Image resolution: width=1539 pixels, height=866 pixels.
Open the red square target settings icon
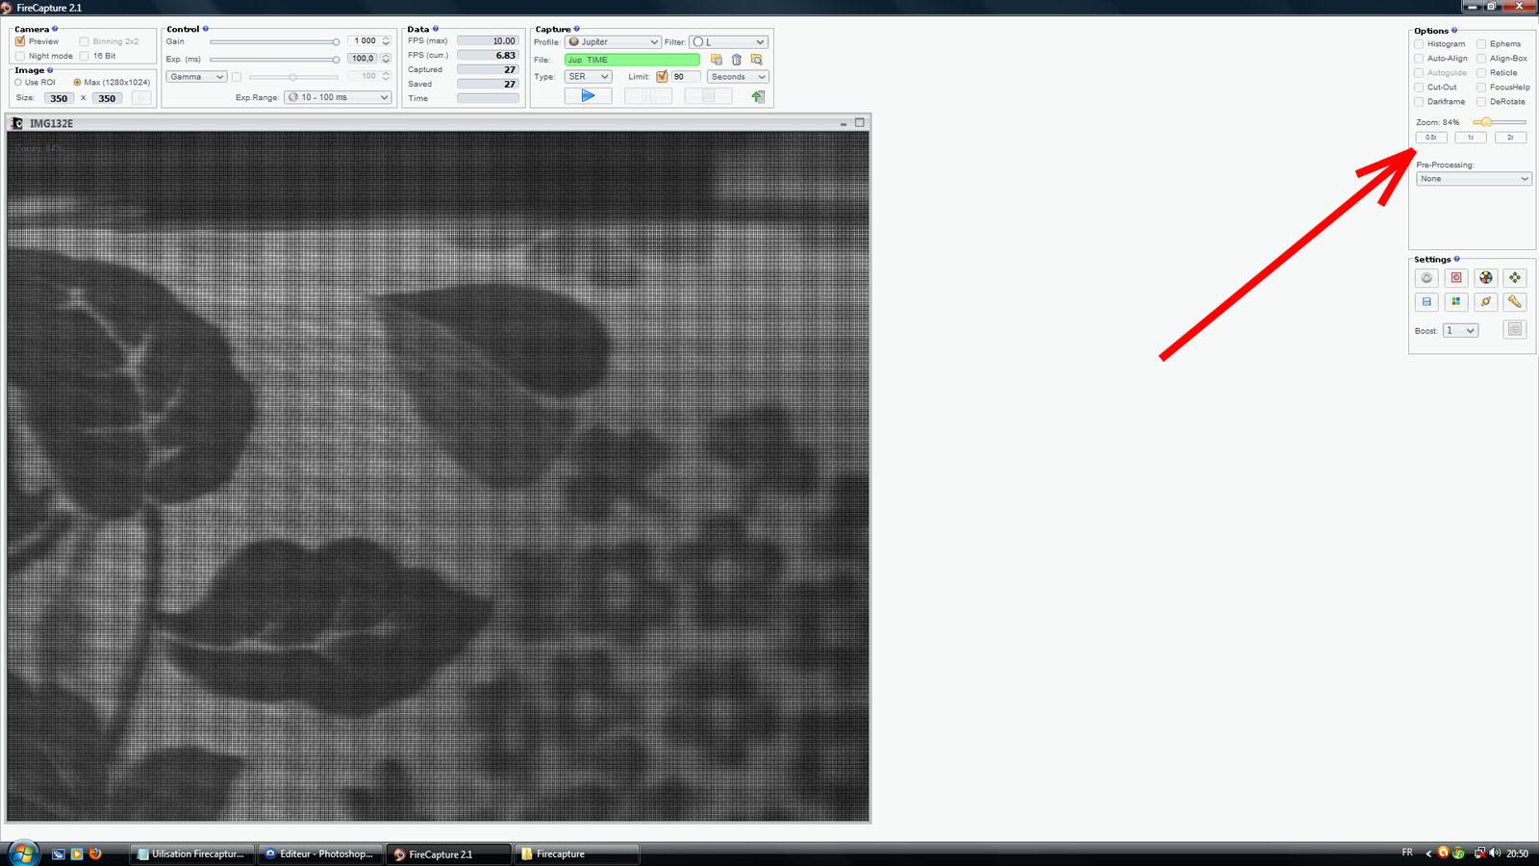(x=1456, y=278)
